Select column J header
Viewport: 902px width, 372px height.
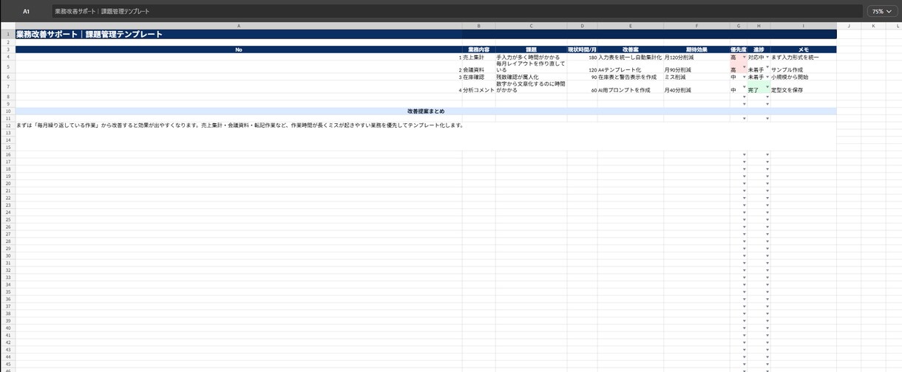tap(848, 26)
